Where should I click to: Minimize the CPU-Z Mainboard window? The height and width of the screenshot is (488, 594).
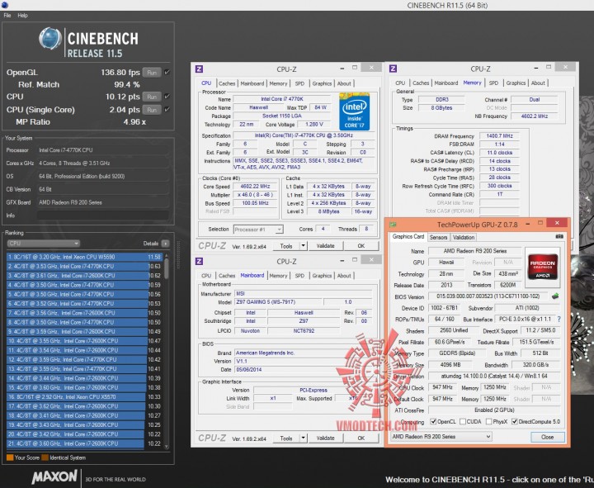click(x=342, y=261)
